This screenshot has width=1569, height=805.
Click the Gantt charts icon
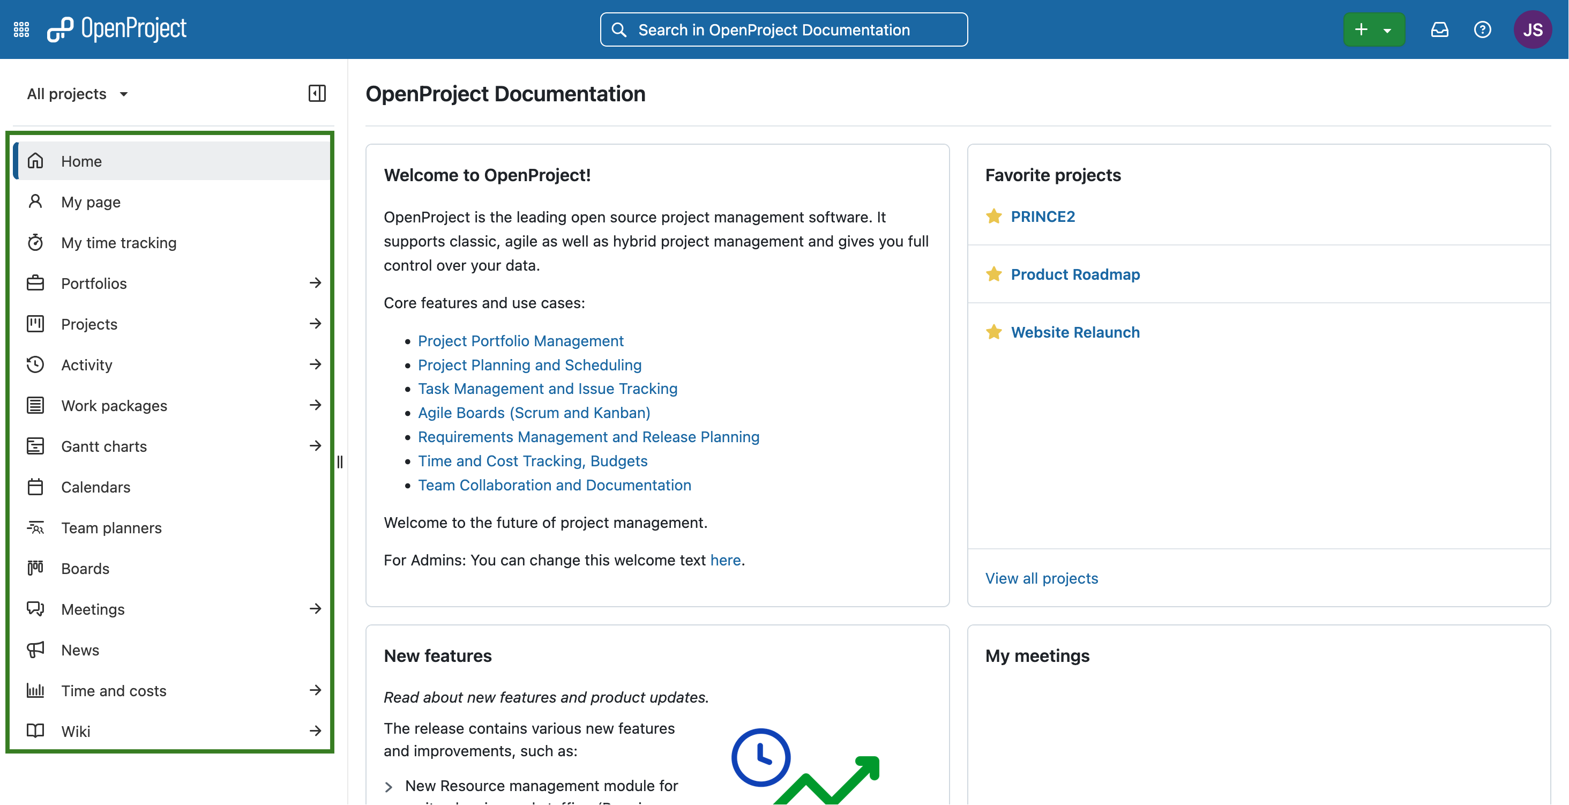35,446
